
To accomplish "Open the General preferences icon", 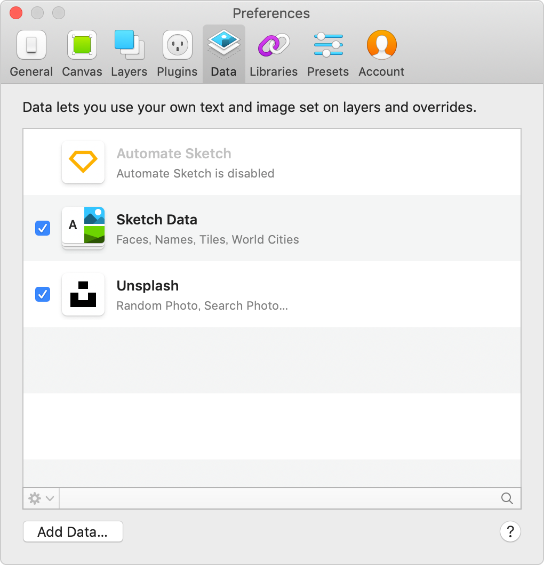I will tap(31, 45).
